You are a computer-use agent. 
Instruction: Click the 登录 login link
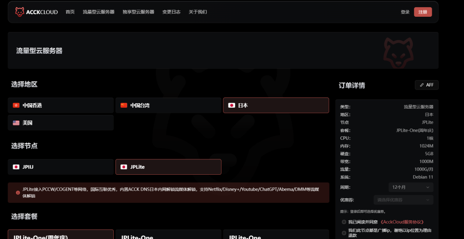[405, 12]
